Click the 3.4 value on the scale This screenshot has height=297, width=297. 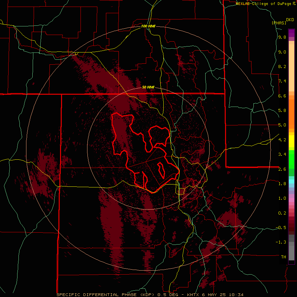click(x=282, y=154)
